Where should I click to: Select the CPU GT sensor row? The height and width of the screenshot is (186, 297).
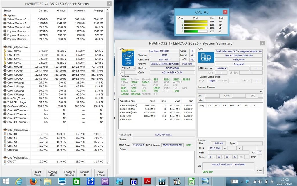54,162
